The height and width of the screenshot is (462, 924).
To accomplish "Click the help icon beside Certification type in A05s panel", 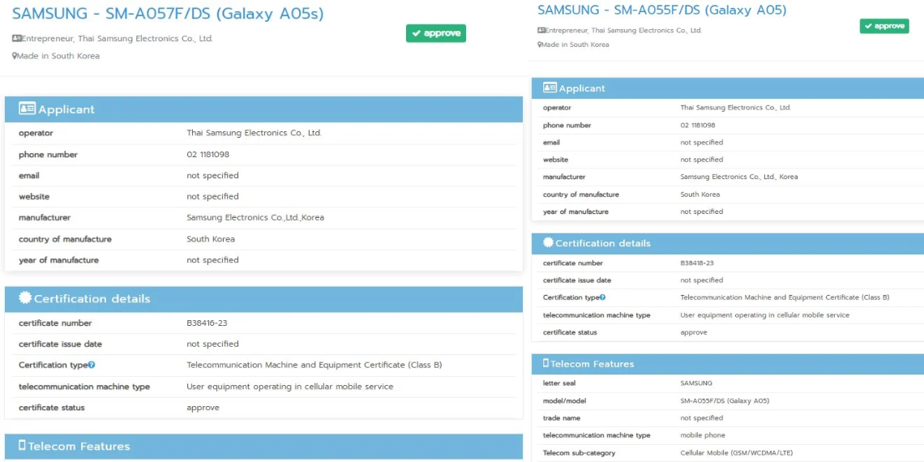I will pyautogui.click(x=92, y=366).
